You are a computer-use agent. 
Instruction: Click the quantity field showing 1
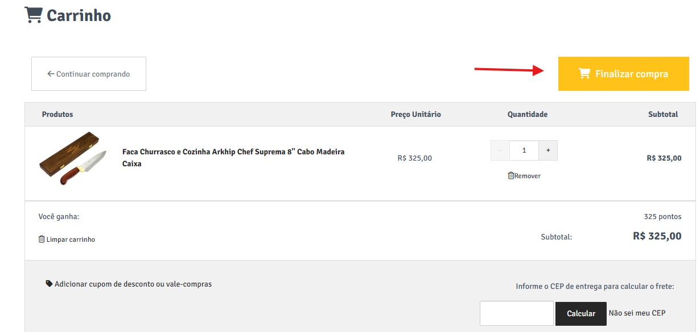coord(524,150)
